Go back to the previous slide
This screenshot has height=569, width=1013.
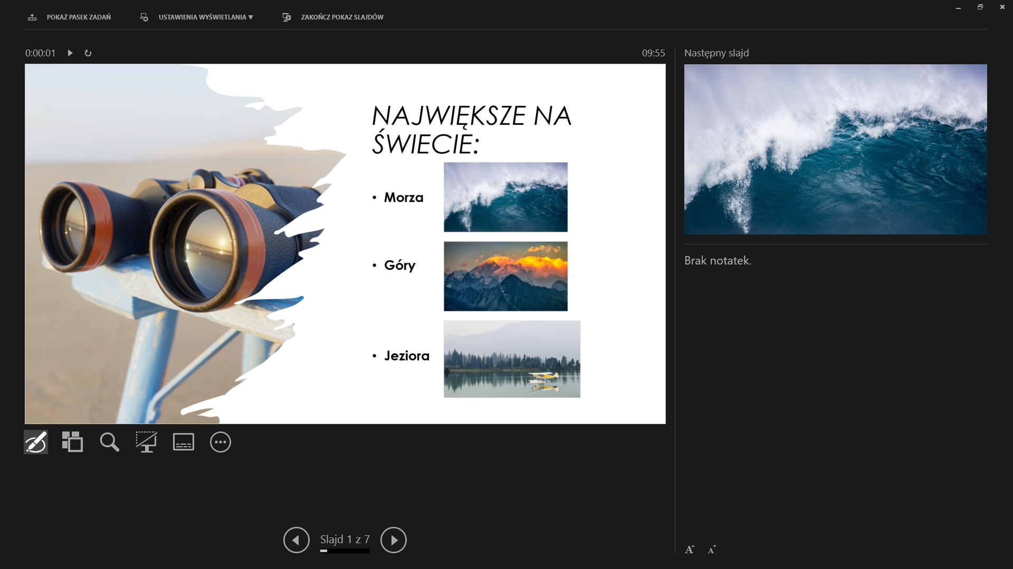[296, 539]
